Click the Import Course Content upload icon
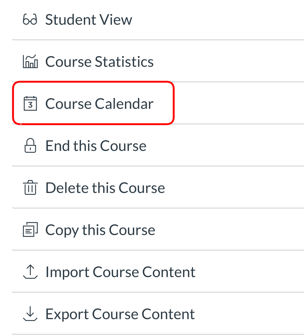The width and height of the screenshot is (304, 335). pyautogui.click(x=30, y=272)
